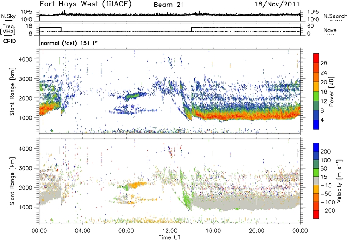Click the 'Velocity [m s-1]' color bar title
This screenshot has width=347, height=240.
[x=339, y=181]
